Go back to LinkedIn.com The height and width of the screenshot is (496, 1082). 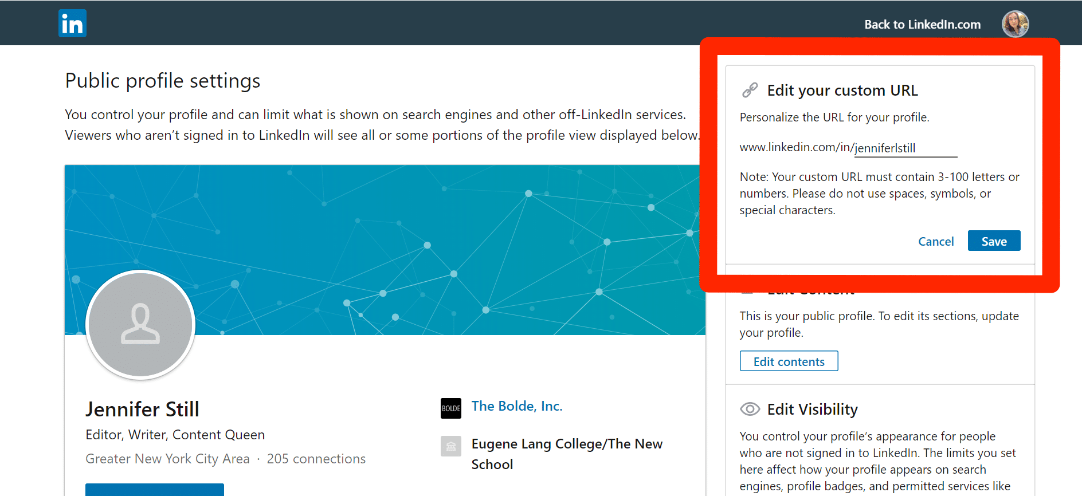coord(922,25)
